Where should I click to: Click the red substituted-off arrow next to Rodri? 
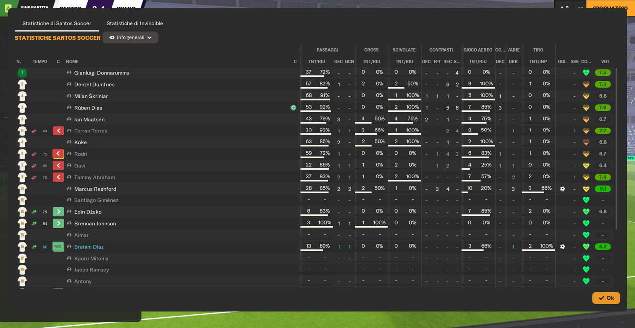click(x=58, y=154)
